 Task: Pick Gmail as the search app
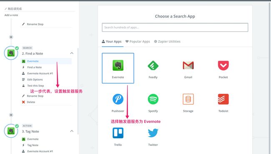coord(188,66)
